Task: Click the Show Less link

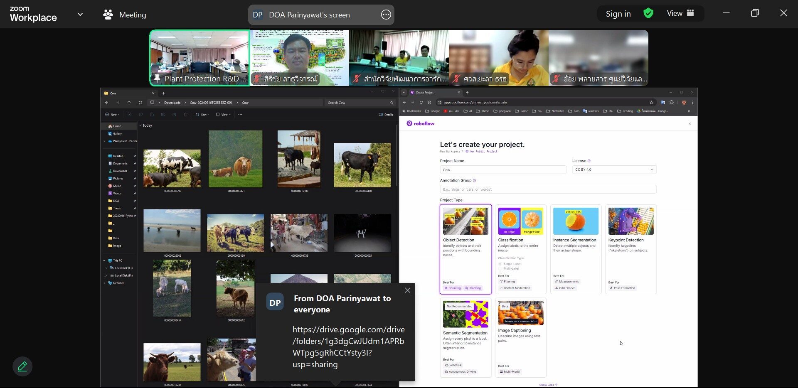Action: point(548,385)
